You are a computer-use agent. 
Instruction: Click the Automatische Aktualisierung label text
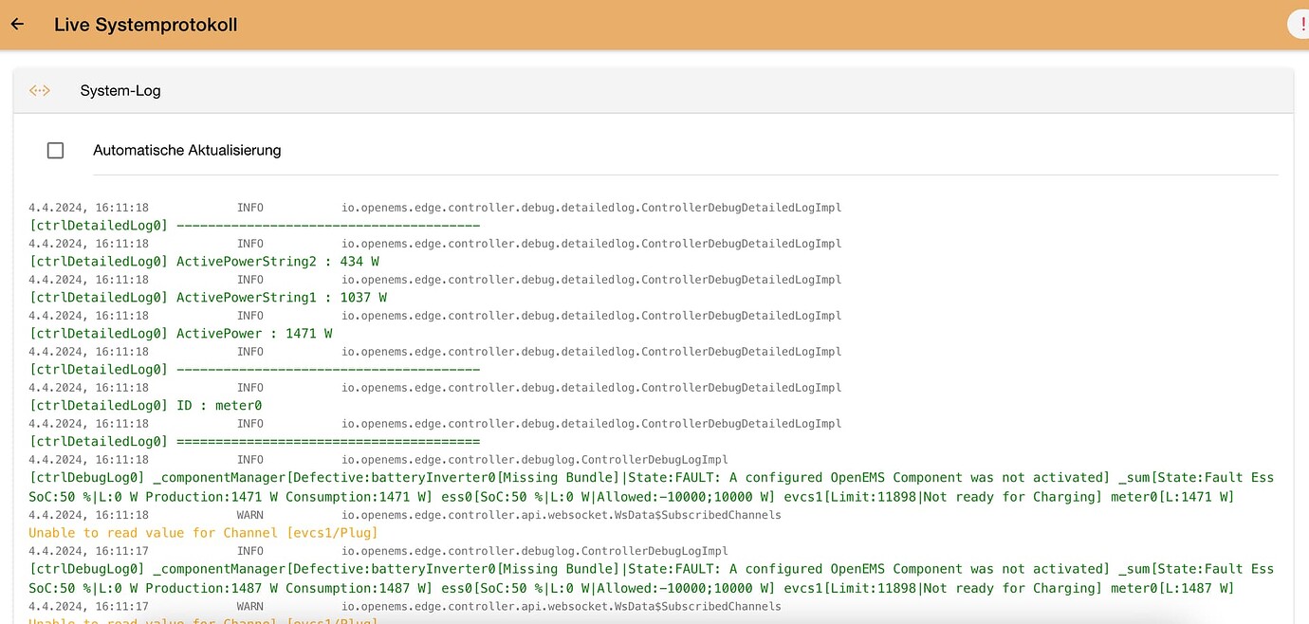187,150
